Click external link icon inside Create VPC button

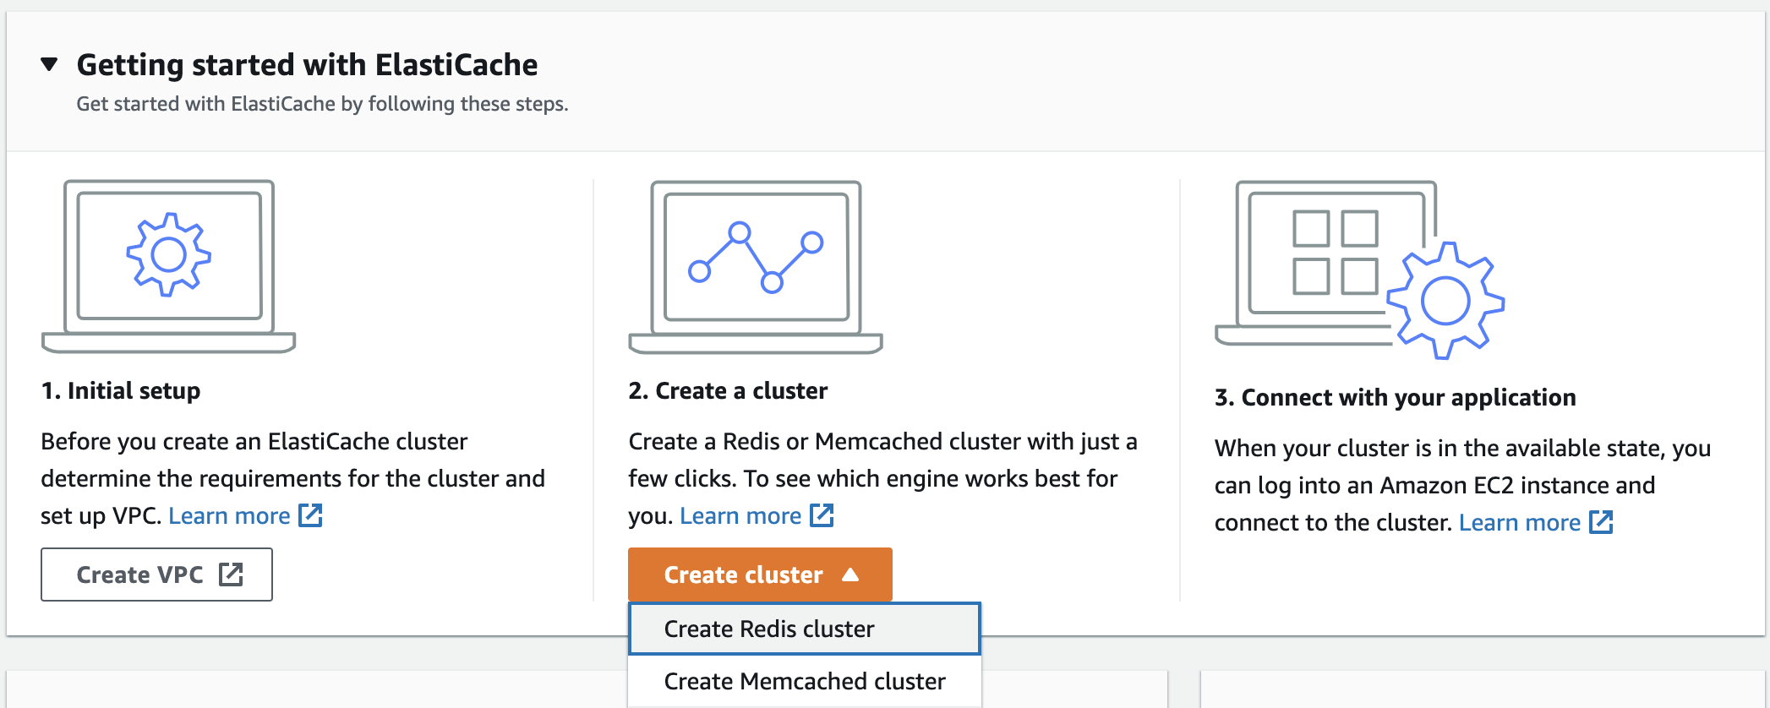[231, 575]
